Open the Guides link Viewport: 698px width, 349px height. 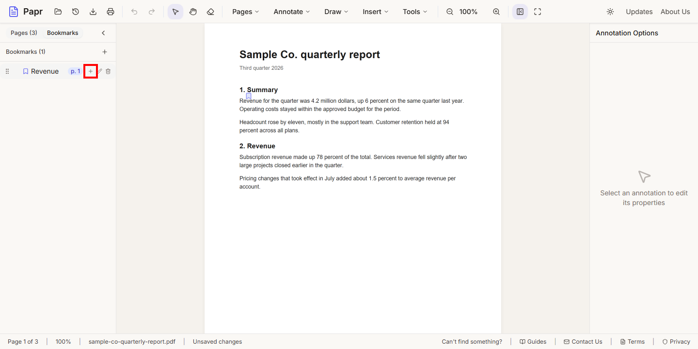[x=533, y=342]
